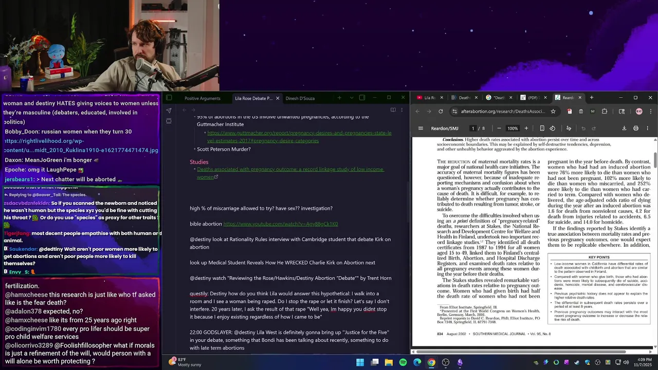Viewport: 658px width, 370px height.
Task: Open Chrome profile avatar
Action: [639, 111]
